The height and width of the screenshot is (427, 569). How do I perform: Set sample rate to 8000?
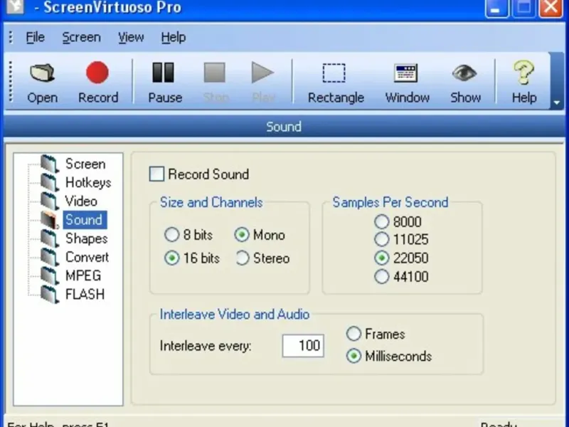pyautogui.click(x=381, y=221)
